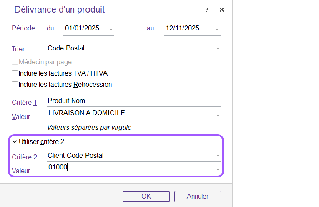Uncheck Utiliser critère 2
Viewport: 319px width, 207px height.
15,142
